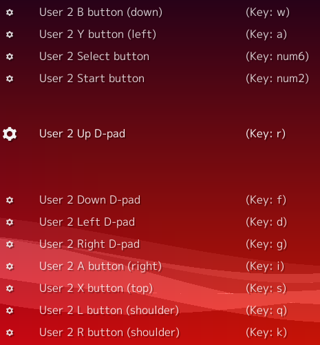320x345 pixels.
Task: Click the (Key: w) binding value
Action: tap(268, 12)
